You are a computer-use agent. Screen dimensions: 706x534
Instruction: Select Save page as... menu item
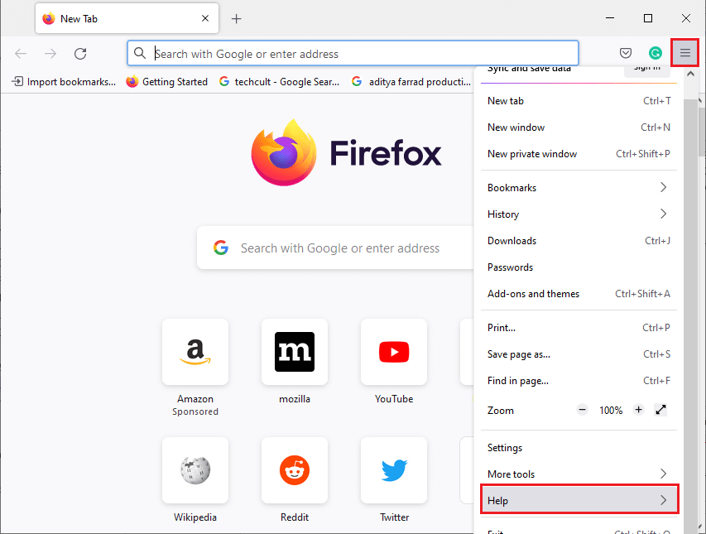pos(579,354)
